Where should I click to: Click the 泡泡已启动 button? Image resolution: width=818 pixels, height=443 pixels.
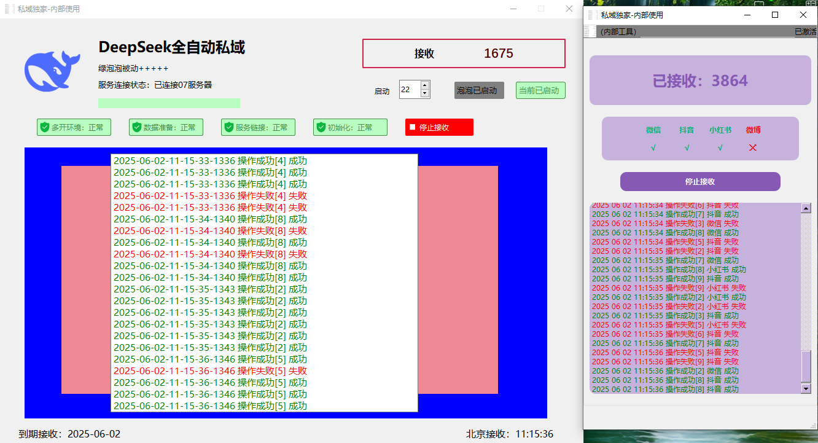tap(479, 90)
